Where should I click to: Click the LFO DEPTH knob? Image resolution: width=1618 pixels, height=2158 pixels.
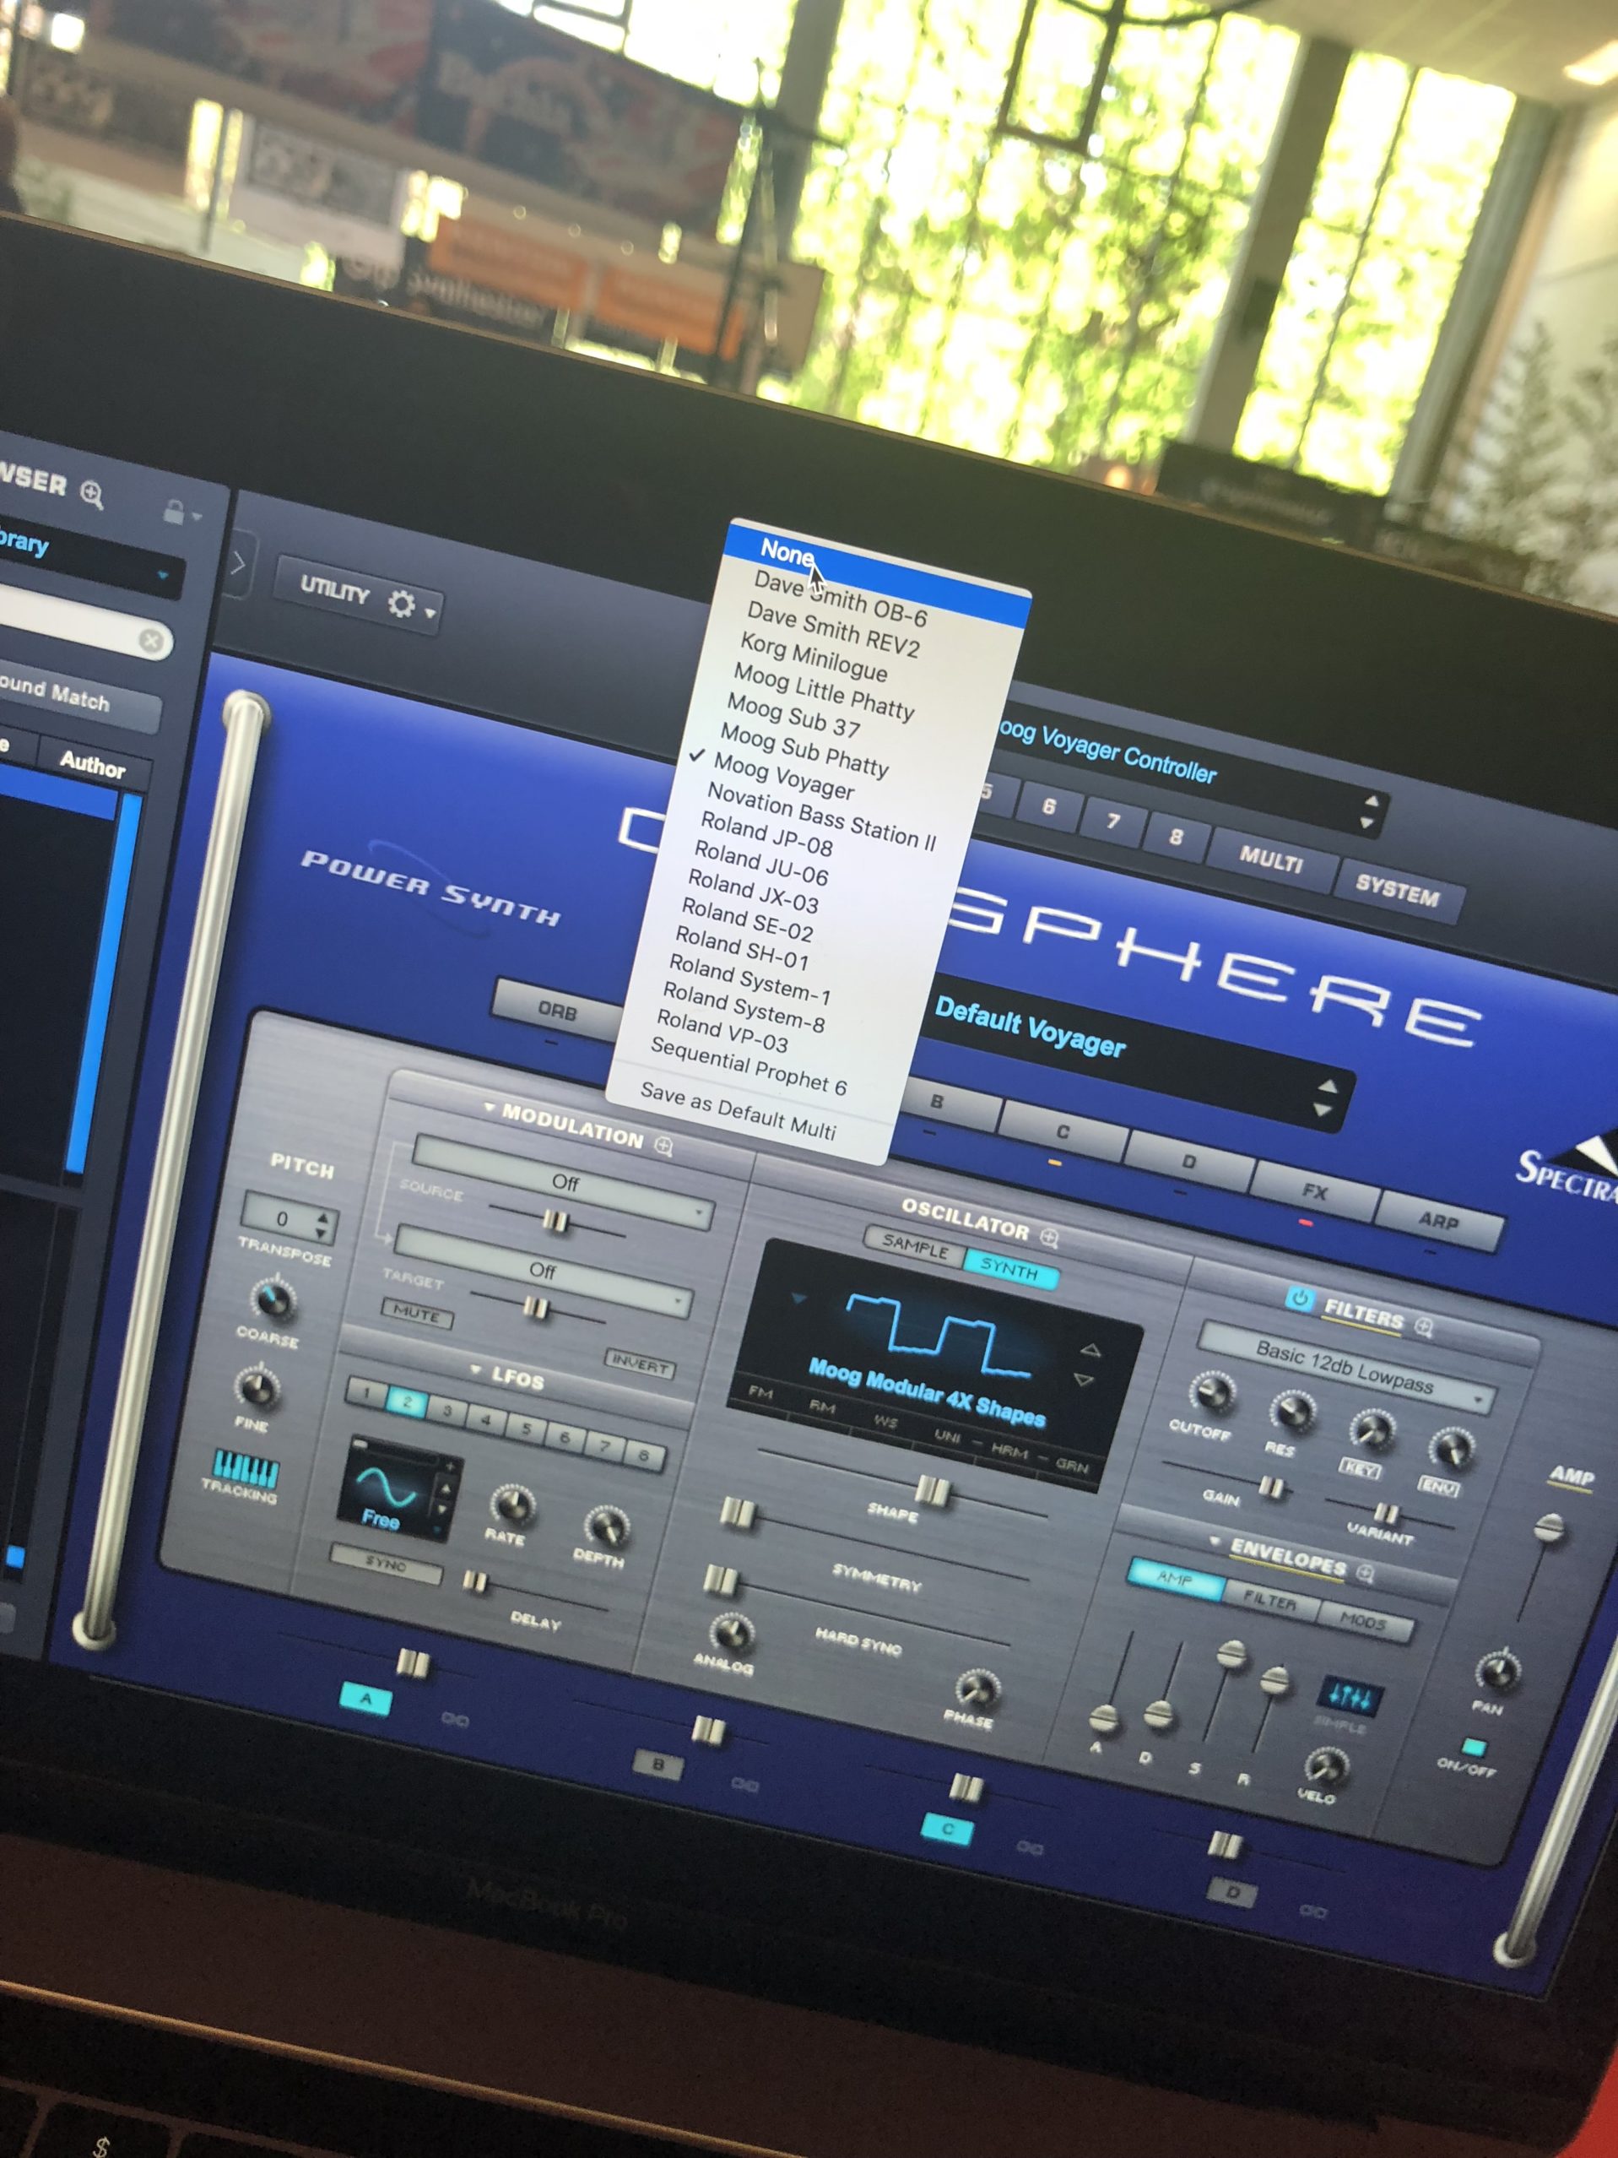pos(607,1526)
